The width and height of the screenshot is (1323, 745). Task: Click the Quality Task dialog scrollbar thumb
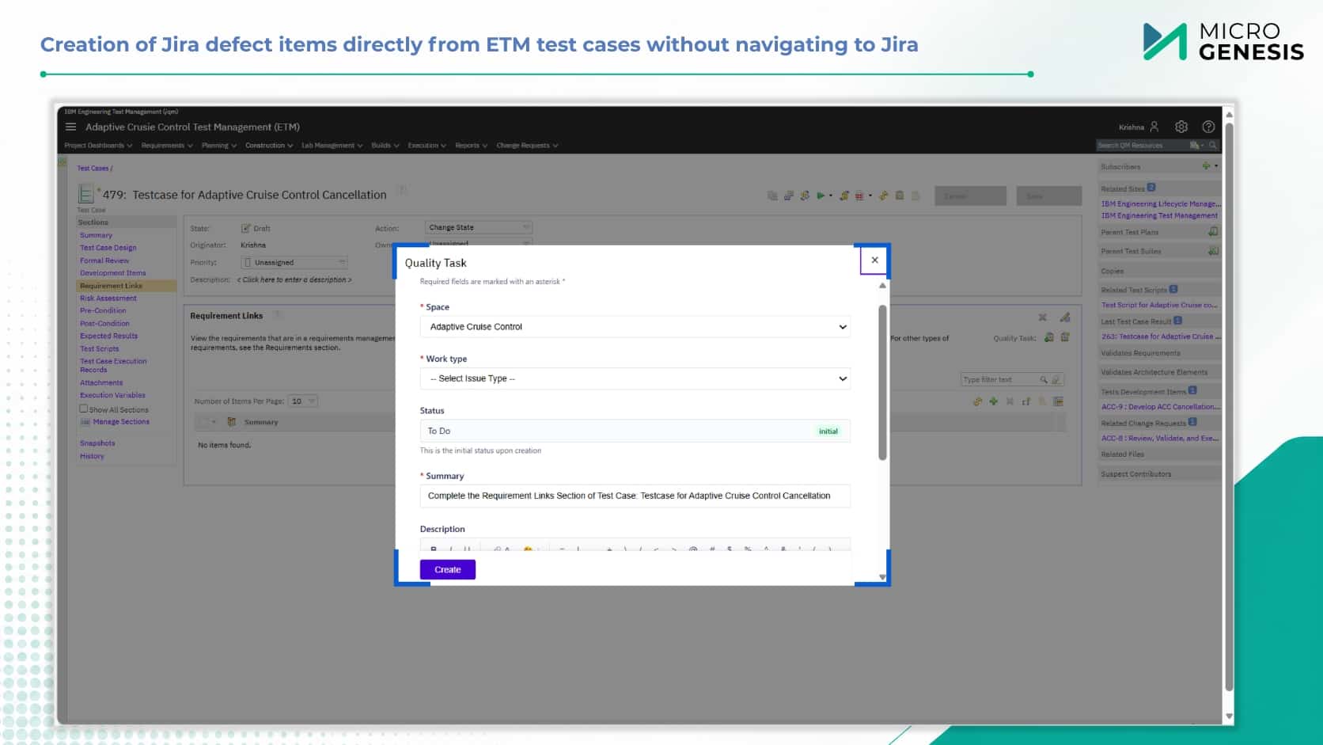pyautogui.click(x=882, y=382)
